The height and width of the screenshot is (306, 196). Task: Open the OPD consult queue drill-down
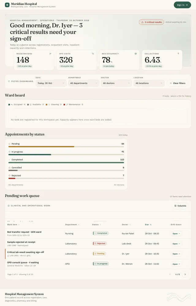coord(176,264)
